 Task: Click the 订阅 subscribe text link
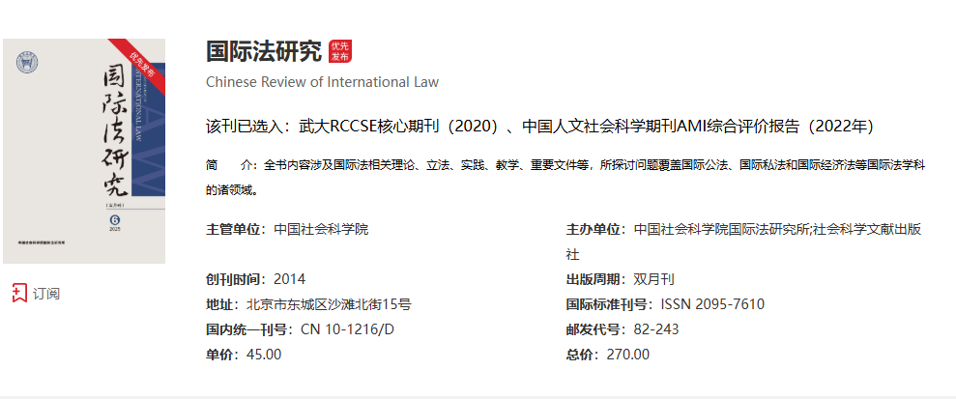coord(46,293)
